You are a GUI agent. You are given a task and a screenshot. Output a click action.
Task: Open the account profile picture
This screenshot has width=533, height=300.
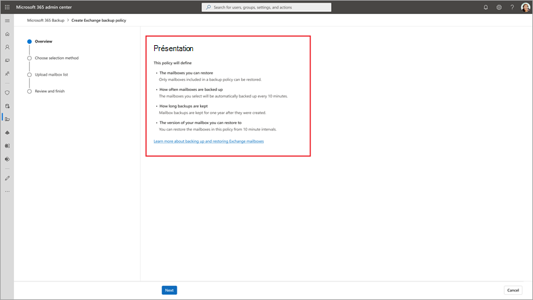pyautogui.click(x=526, y=7)
